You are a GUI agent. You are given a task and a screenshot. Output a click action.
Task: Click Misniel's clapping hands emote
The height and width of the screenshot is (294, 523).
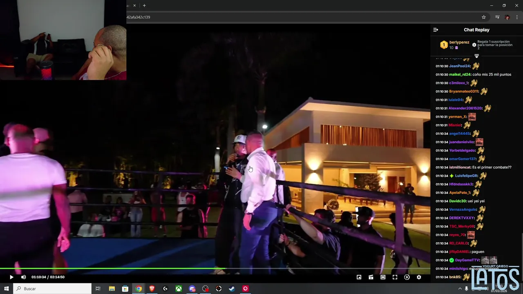[x=467, y=125]
